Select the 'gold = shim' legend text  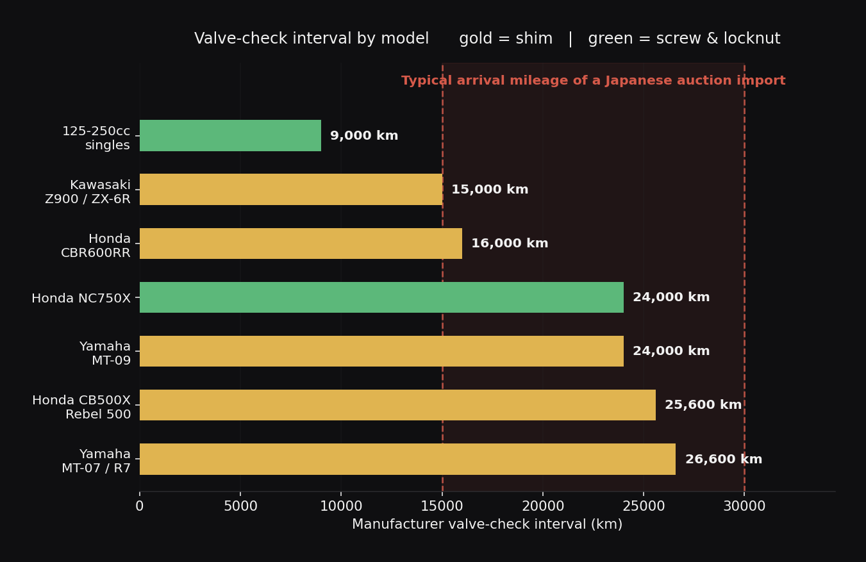tap(506, 39)
